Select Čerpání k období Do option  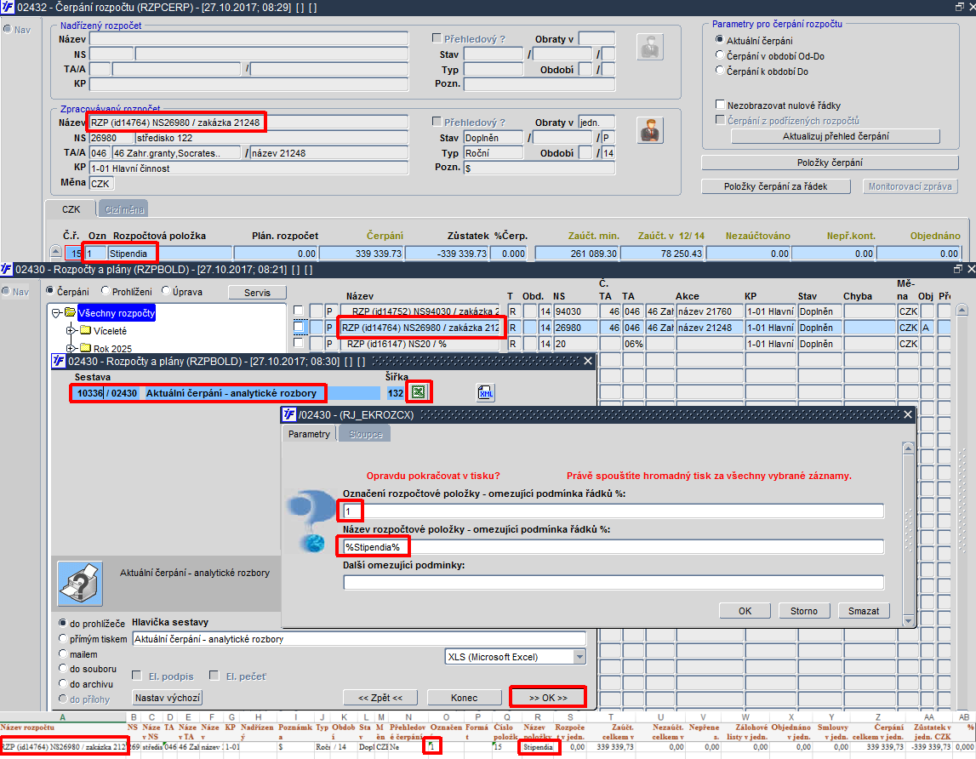(x=720, y=71)
